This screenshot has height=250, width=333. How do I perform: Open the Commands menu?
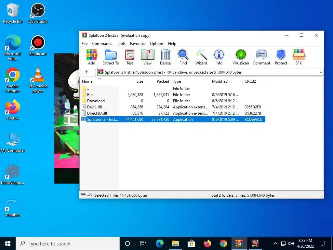point(102,44)
